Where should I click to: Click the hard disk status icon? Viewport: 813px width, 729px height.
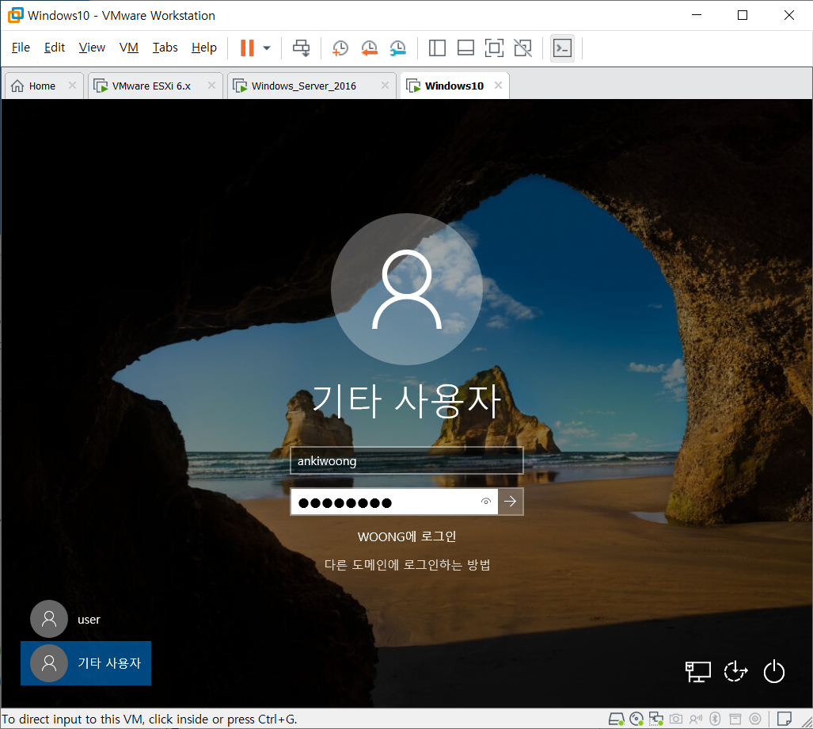[x=616, y=719]
